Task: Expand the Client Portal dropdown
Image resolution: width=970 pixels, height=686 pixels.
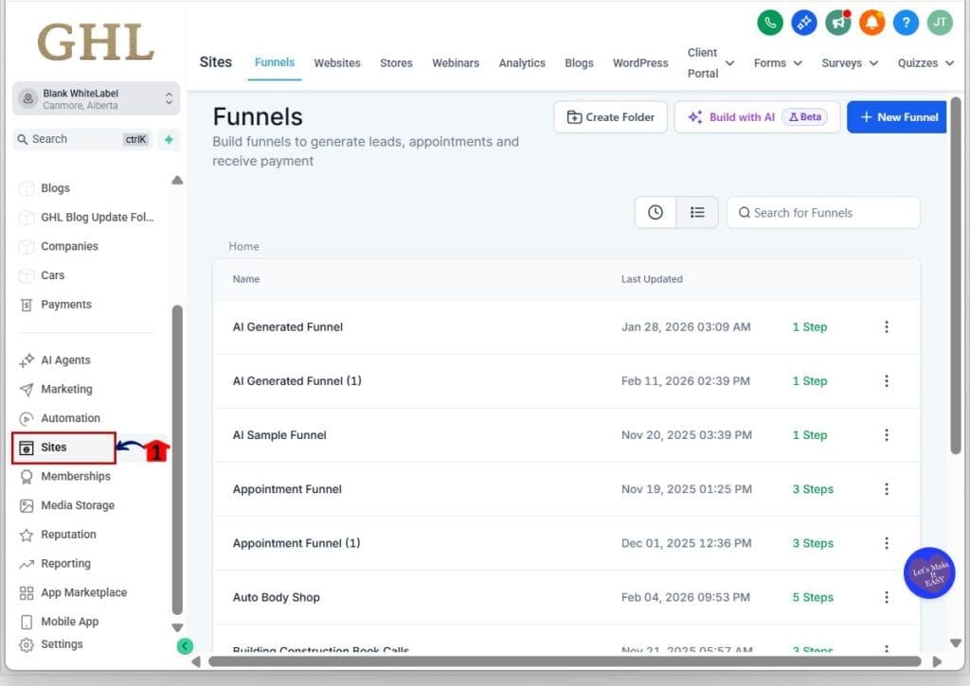Action: pyautogui.click(x=710, y=63)
